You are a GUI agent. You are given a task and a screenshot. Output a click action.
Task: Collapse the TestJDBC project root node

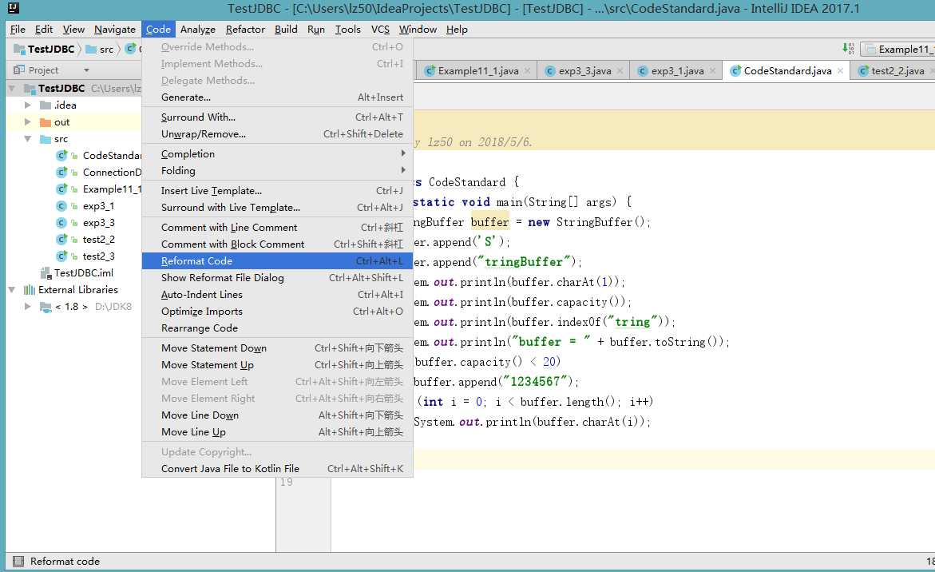tap(11, 88)
